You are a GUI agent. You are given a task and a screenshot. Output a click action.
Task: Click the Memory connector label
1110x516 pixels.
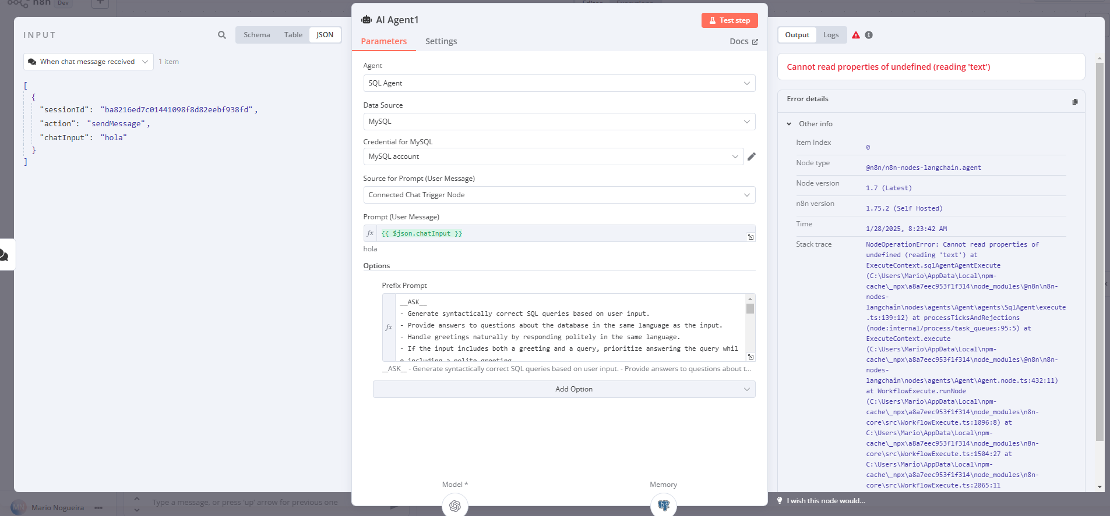tap(663, 485)
